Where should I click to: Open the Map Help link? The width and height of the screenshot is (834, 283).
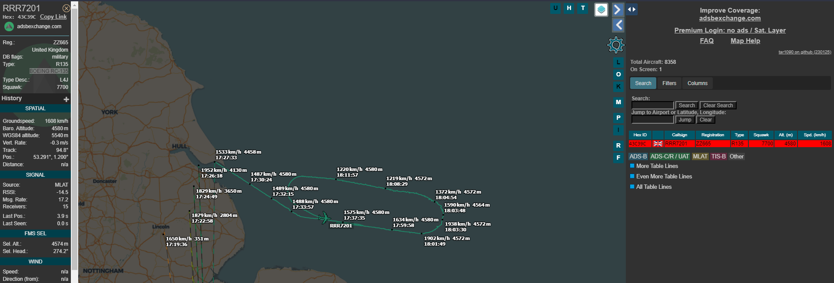click(x=745, y=41)
